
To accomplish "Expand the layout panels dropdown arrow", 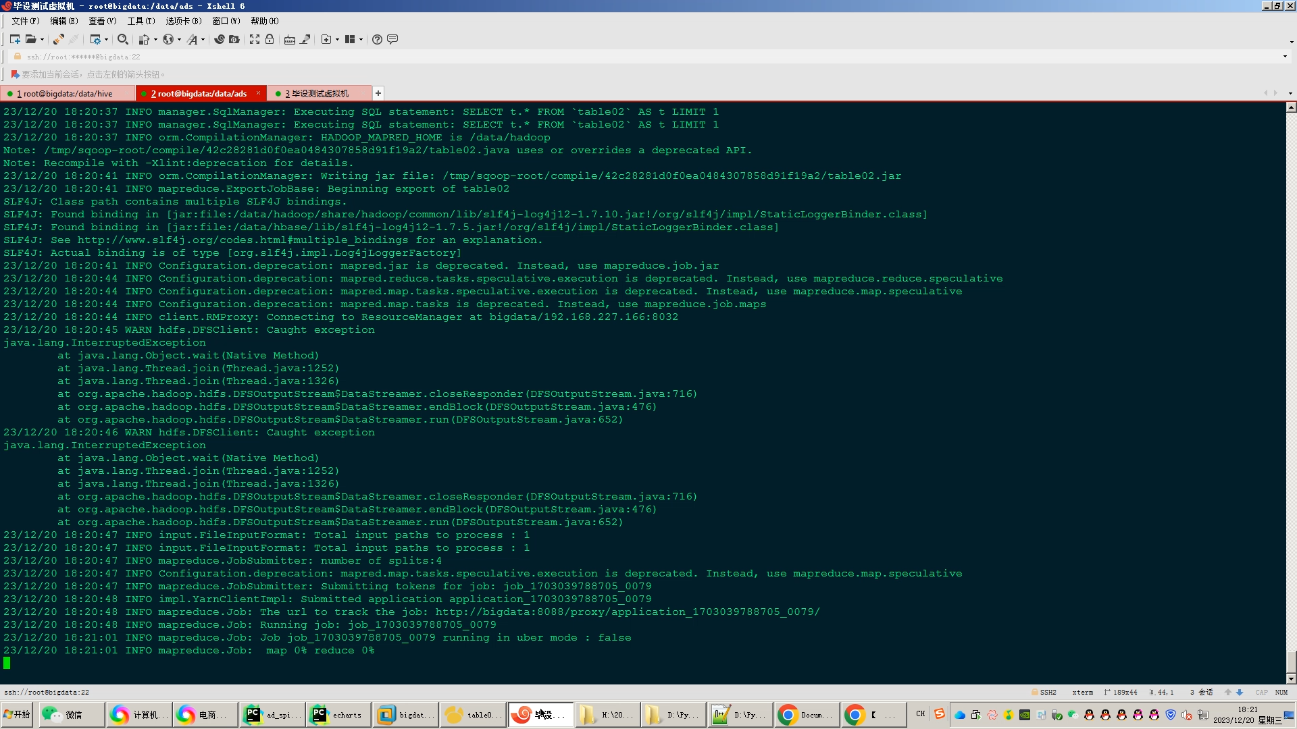I will pos(361,40).
